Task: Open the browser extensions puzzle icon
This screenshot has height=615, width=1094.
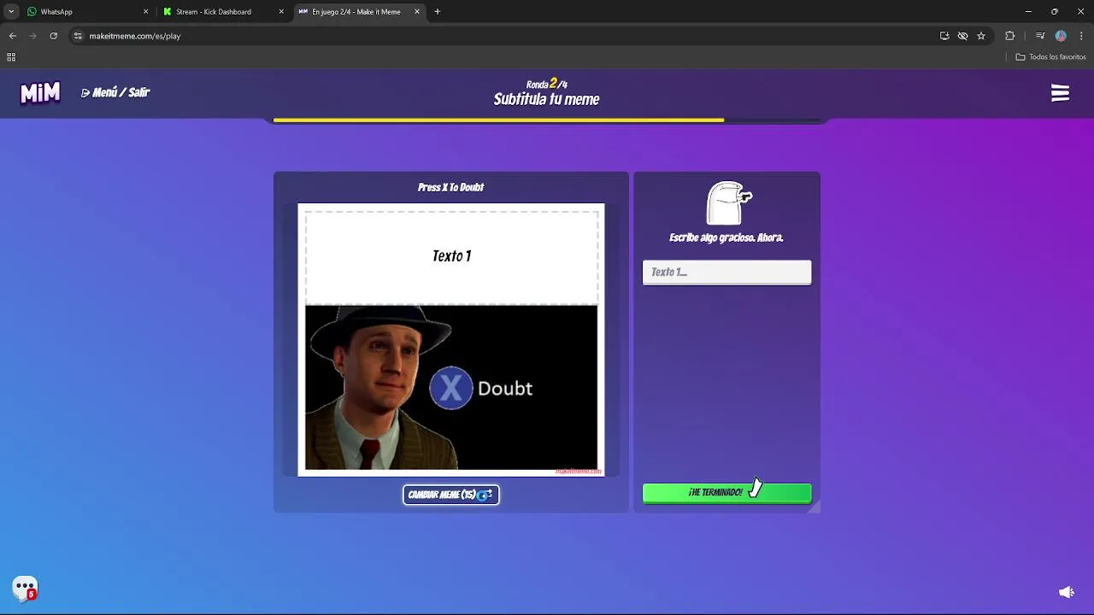Action: (1010, 36)
